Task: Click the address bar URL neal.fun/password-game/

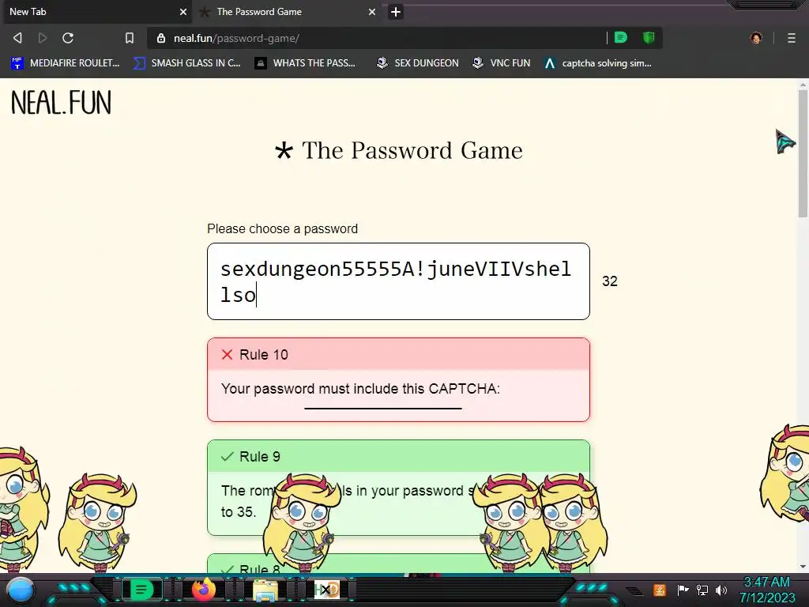Action: click(x=236, y=38)
